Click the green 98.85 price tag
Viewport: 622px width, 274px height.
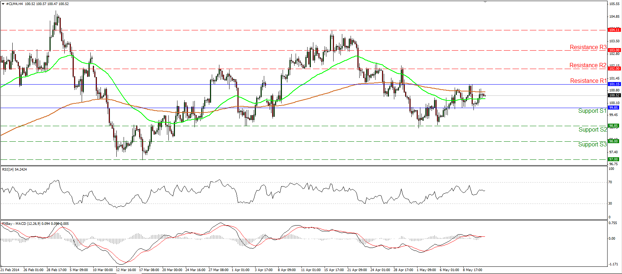pos(614,126)
